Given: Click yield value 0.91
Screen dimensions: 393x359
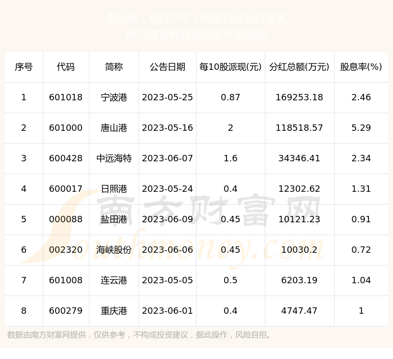Looking at the screenshot, I should pos(361,219).
